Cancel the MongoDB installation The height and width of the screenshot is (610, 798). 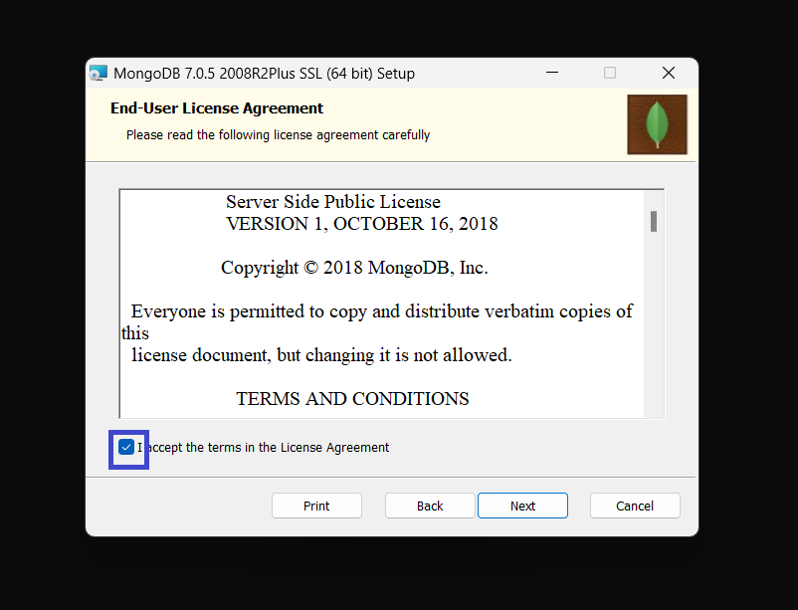coord(635,506)
